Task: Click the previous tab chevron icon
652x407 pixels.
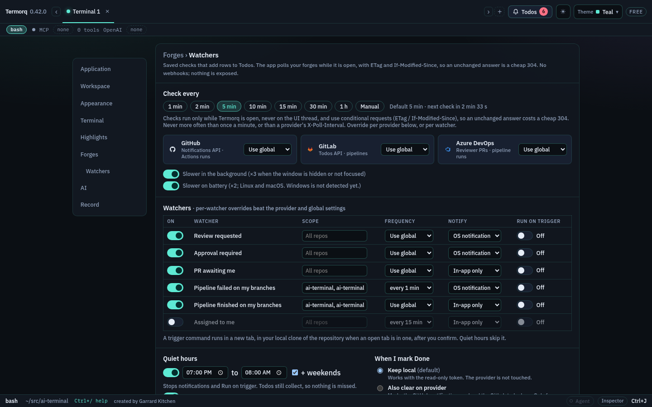Action: [56, 12]
